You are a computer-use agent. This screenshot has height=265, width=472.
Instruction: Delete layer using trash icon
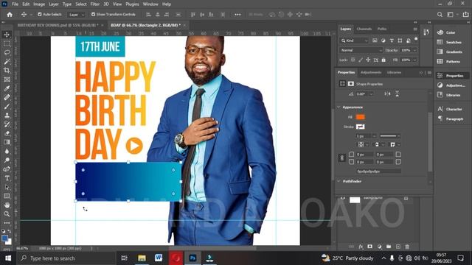click(x=407, y=247)
